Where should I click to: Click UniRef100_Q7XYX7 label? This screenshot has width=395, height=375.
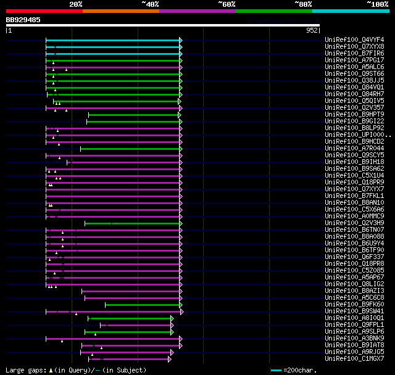(354, 189)
